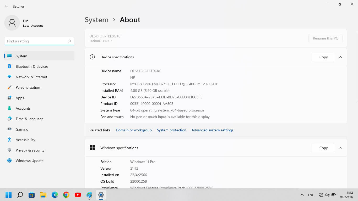Click the Device specifications info icon
The height and width of the screenshot is (201, 358).
(92, 57)
